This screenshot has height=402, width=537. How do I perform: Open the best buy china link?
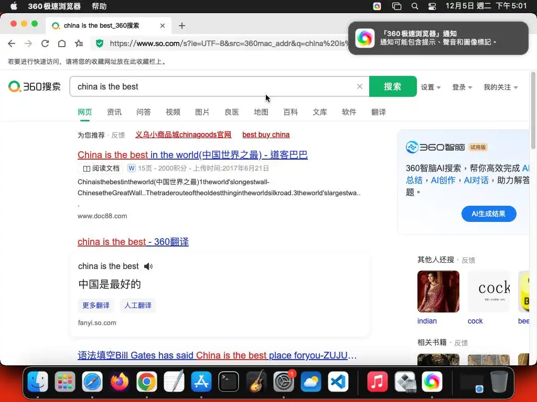tap(266, 135)
